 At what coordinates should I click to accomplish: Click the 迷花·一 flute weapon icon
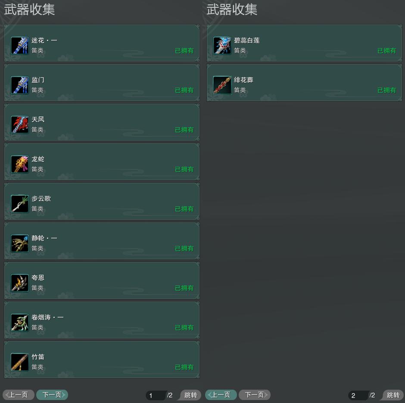pyautogui.click(x=20, y=46)
